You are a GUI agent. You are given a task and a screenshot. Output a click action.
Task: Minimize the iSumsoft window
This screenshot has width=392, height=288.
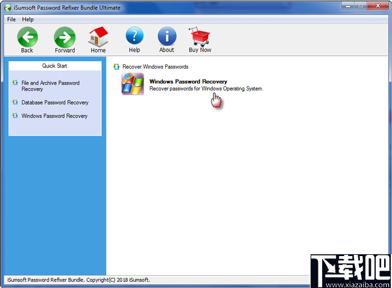point(348,6)
